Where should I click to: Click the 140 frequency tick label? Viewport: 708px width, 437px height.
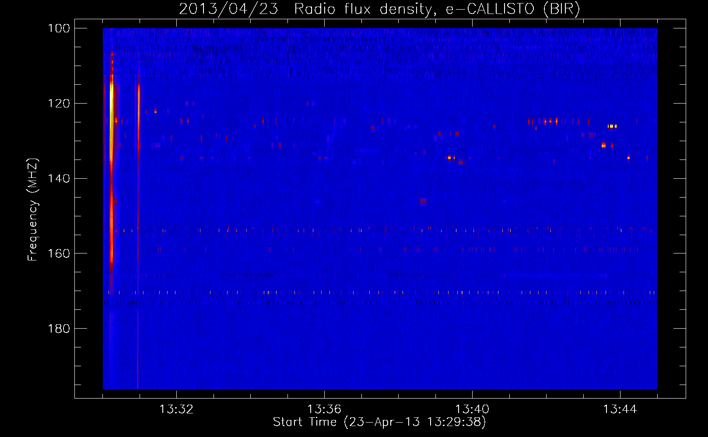[59, 179]
